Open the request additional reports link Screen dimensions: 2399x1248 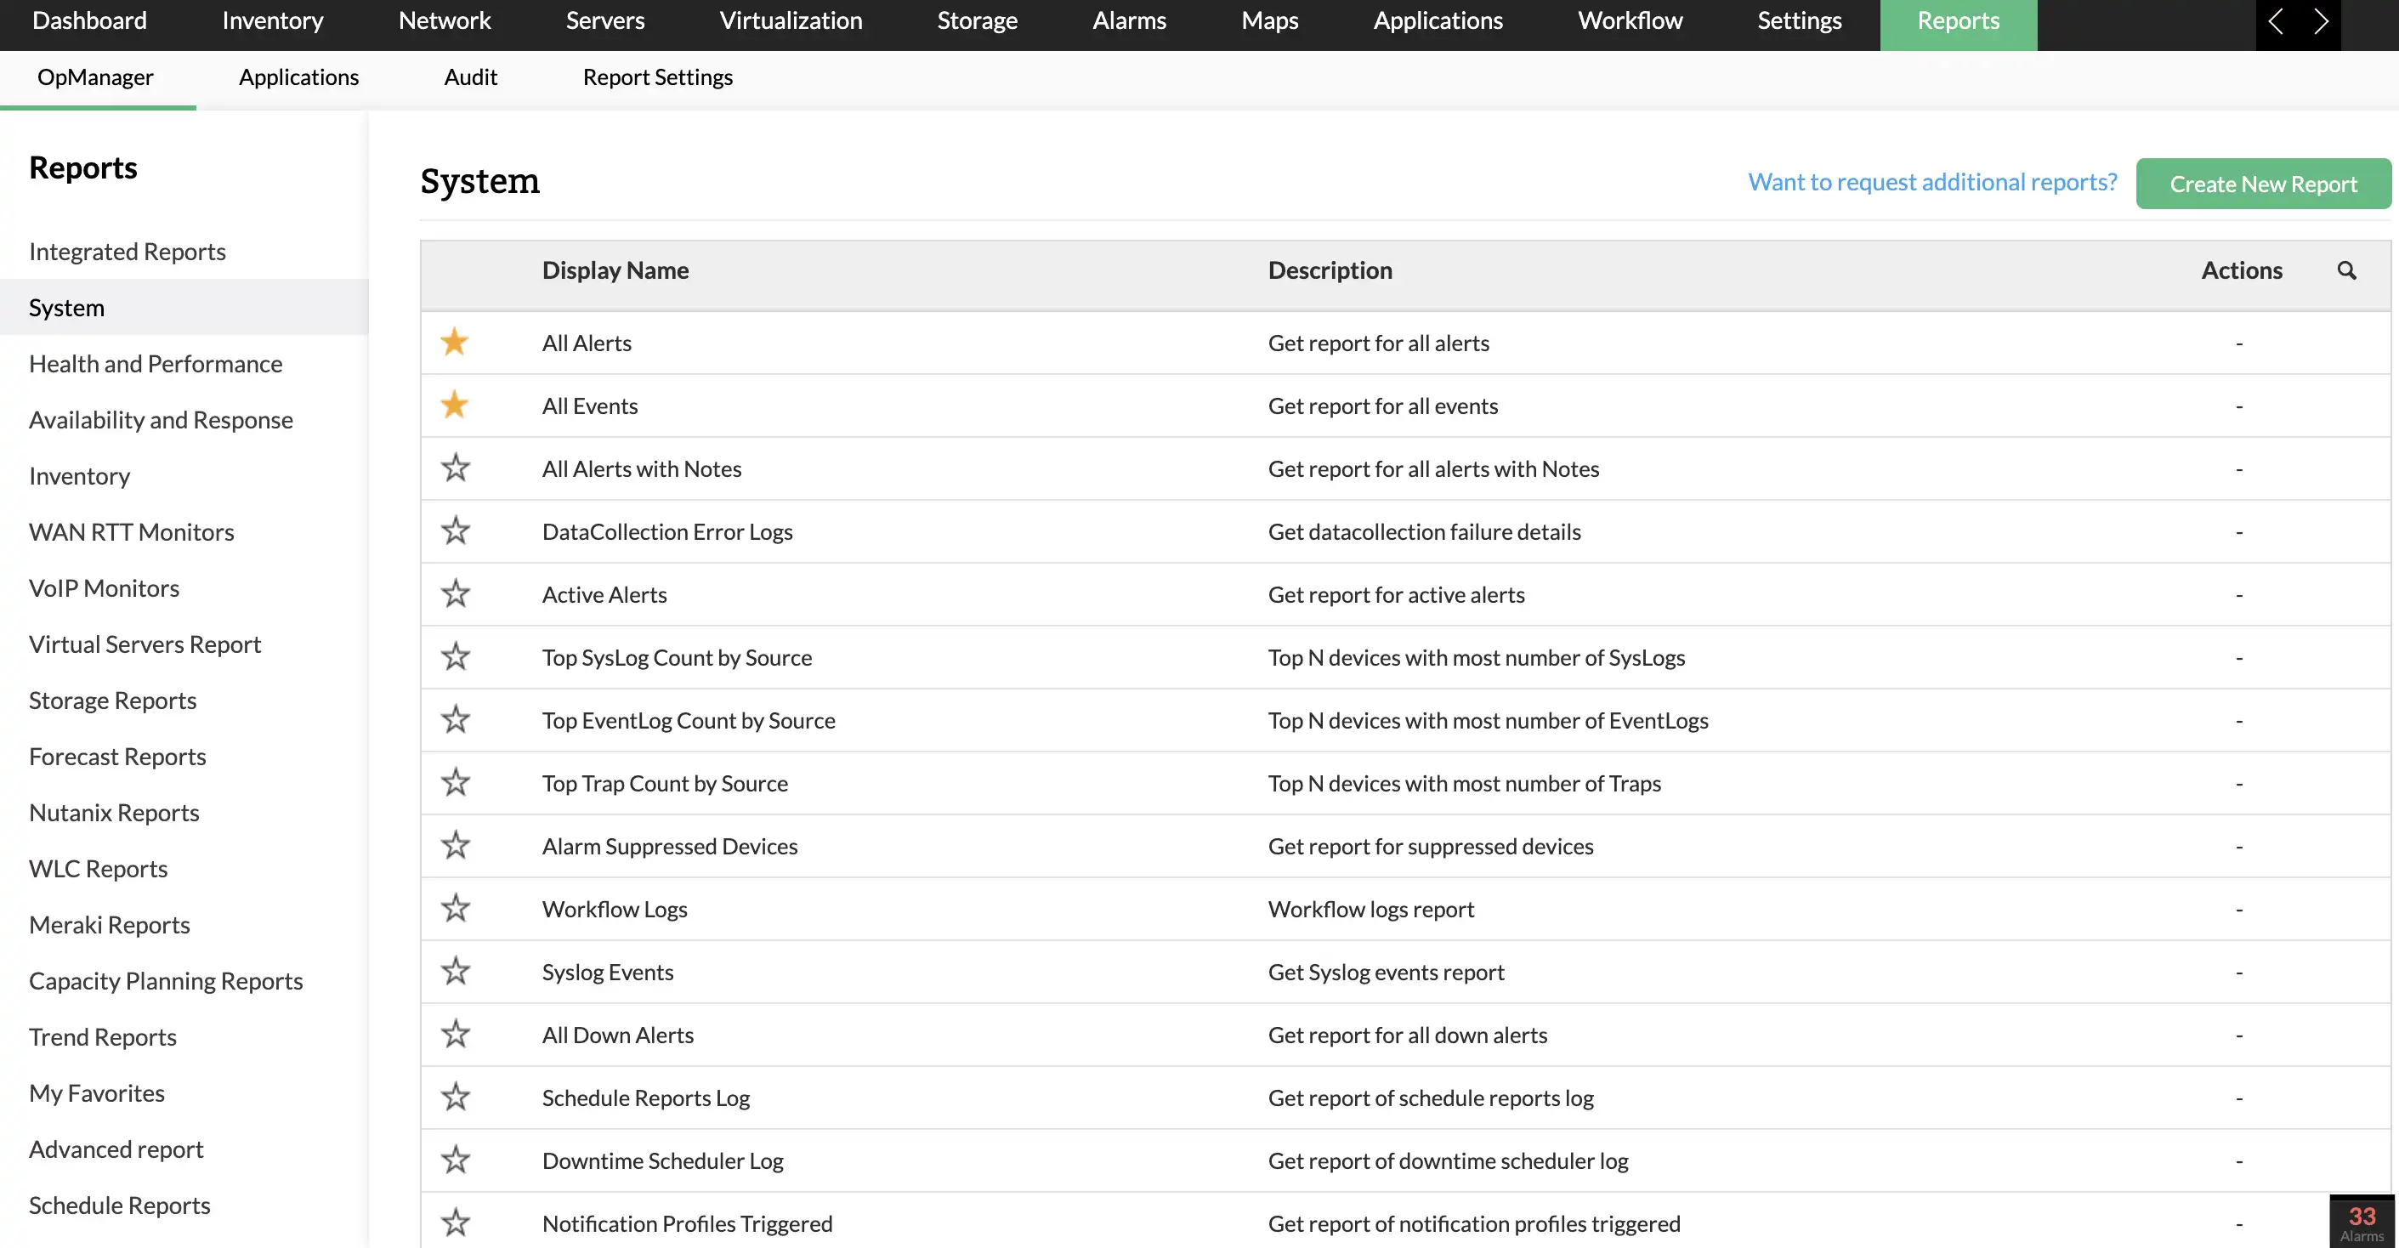pos(1931,182)
